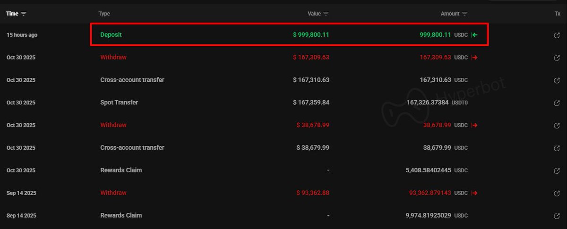This screenshot has height=229, width=567.
Task: Click the Type column header
Action: click(x=104, y=14)
